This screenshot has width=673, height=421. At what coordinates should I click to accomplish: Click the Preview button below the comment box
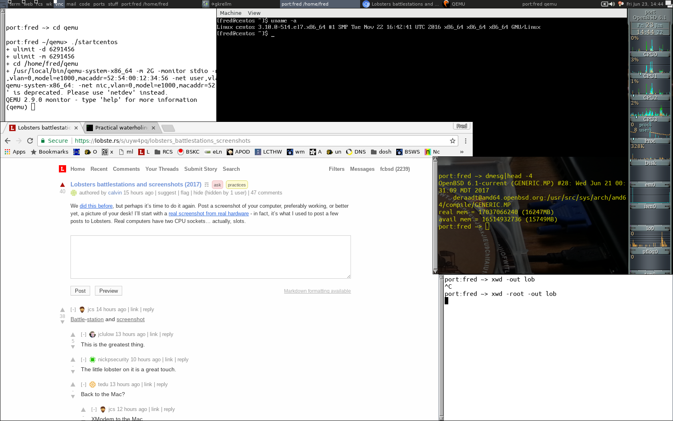108,291
